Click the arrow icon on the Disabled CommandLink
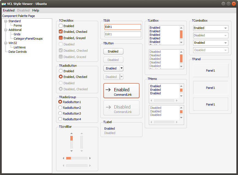This screenshot has width=238, height=175. pos(108,107)
